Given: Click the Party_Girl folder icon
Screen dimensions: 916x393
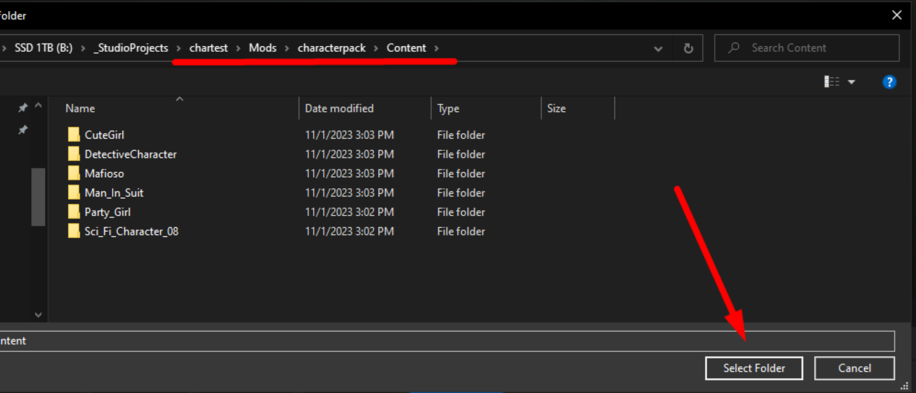Looking at the screenshot, I should click(74, 212).
